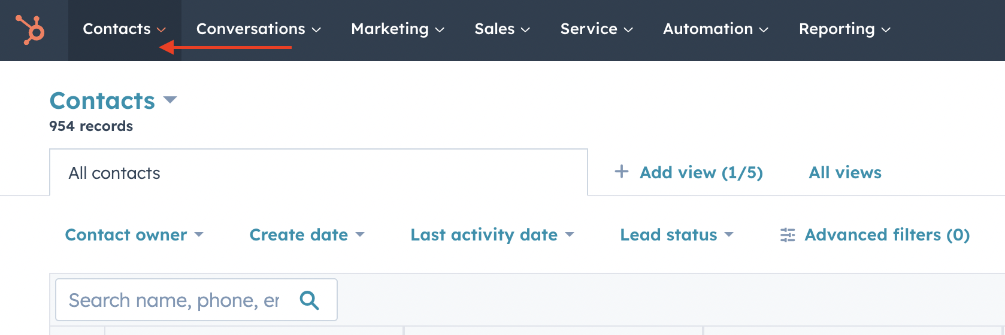This screenshot has width=1005, height=335.
Task: Click the HubSpot sprocket logo
Action: (x=30, y=29)
